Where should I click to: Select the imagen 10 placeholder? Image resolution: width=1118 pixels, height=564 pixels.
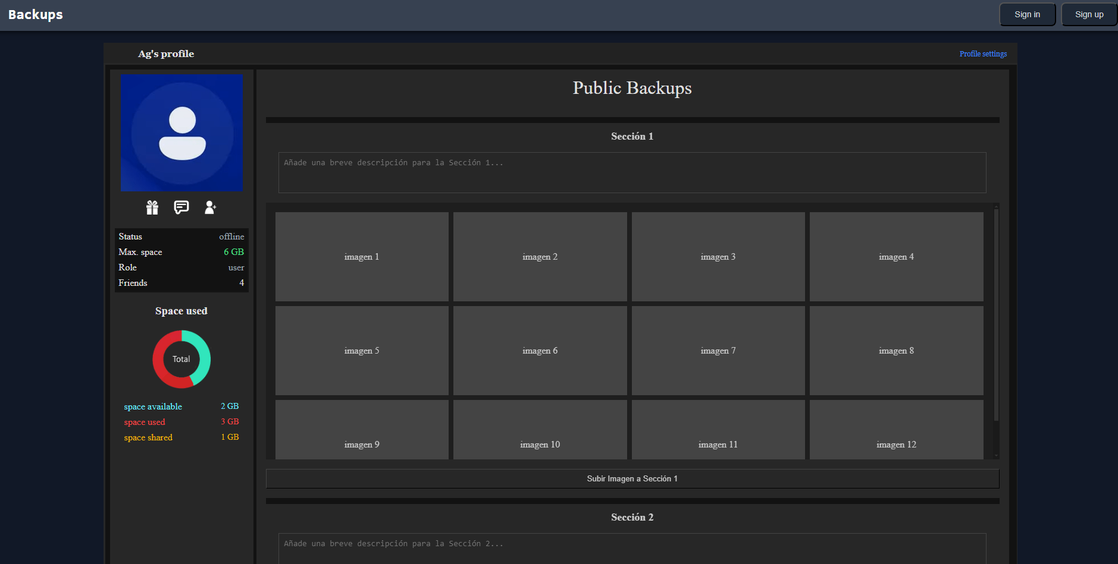tap(539, 444)
